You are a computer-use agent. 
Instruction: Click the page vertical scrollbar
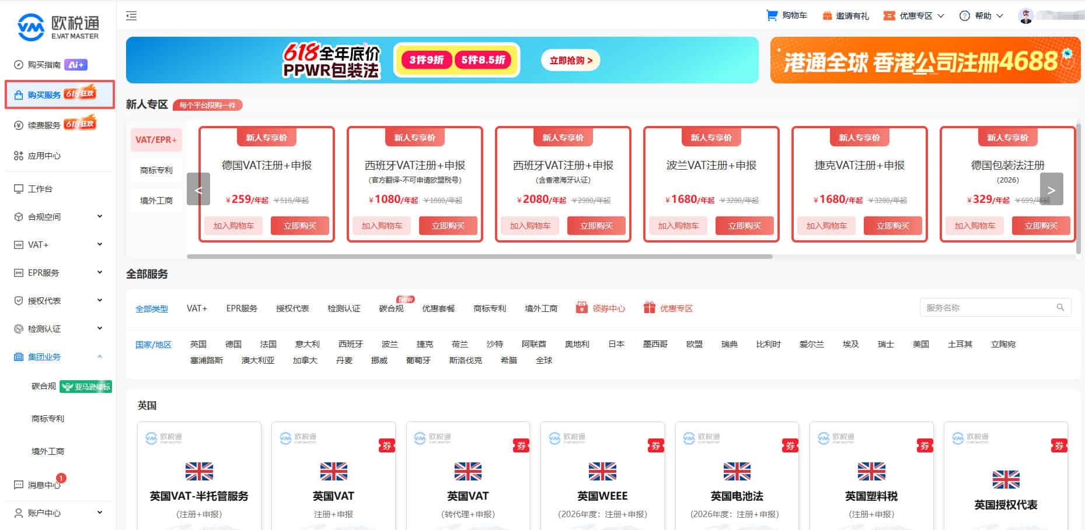click(x=1080, y=188)
